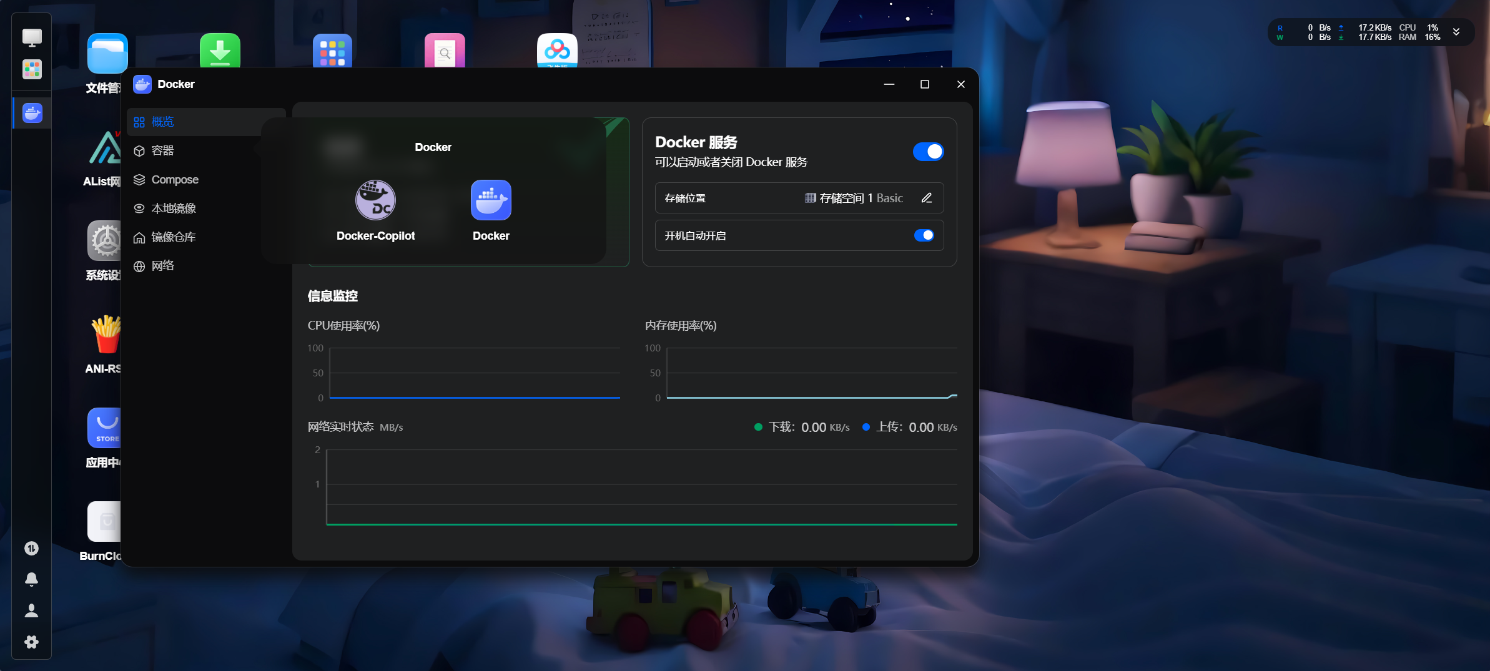Click the 上传 0.00 KB/s legend
This screenshot has height=671, width=1490.
(909, 427)
